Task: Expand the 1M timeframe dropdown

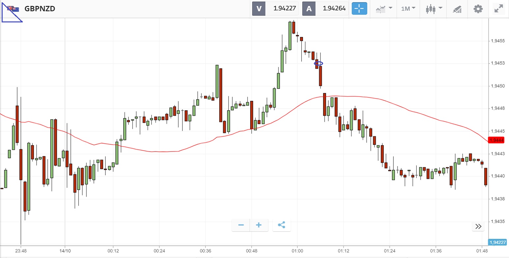Action: [408, 9]
